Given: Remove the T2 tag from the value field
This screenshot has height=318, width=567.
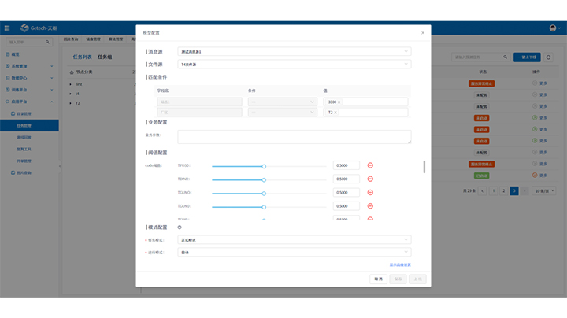Looking at the screenshot, I should [x=335, y=113].
